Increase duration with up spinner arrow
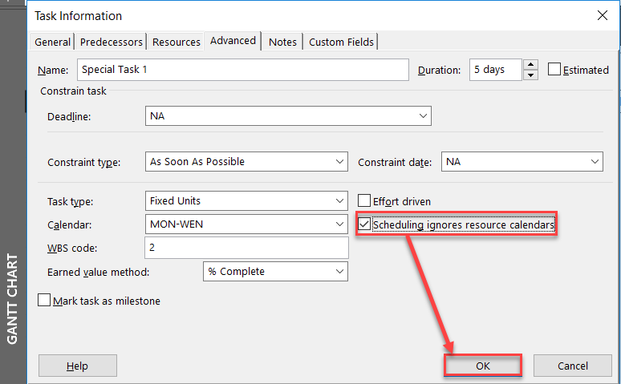This screenshot has height=384, width=621. click(x=530, y=65)
